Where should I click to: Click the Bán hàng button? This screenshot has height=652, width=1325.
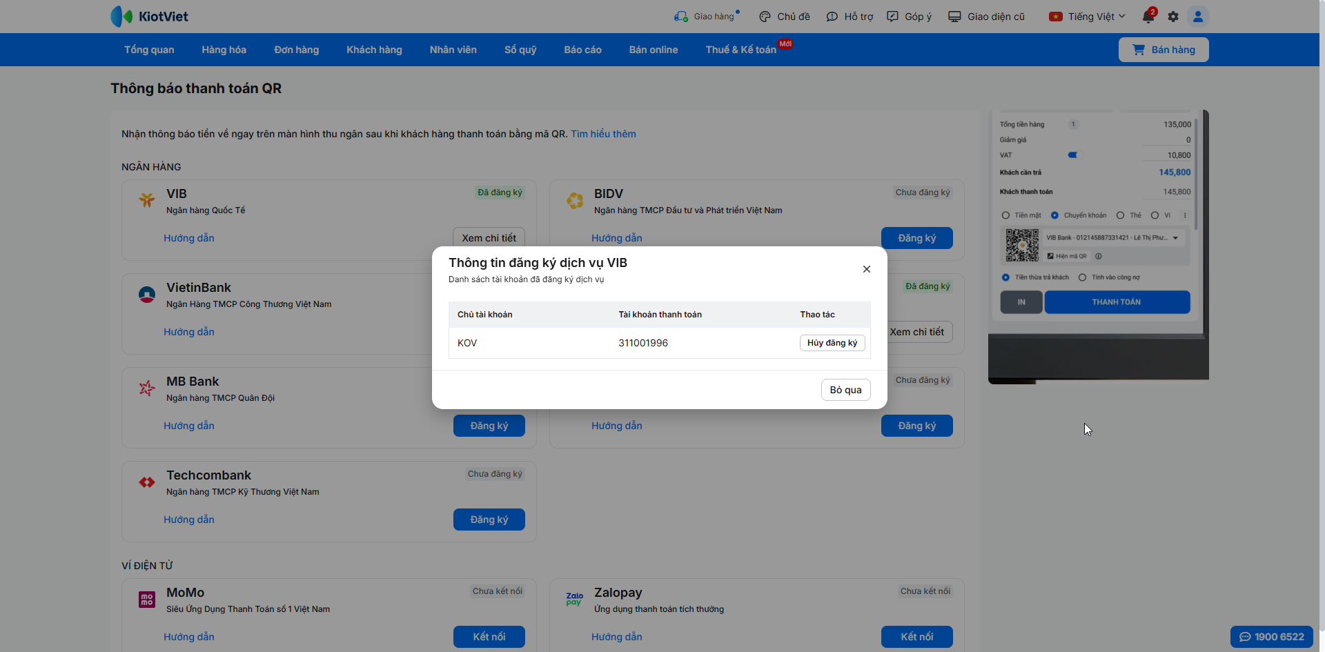[x=1164, y=50]
